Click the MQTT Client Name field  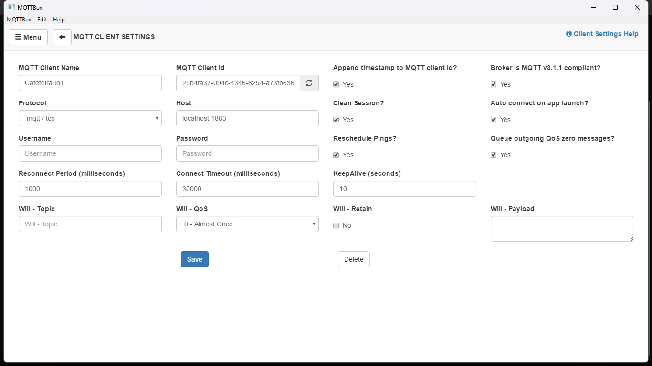pyautogui.click(x=90, y=83)
